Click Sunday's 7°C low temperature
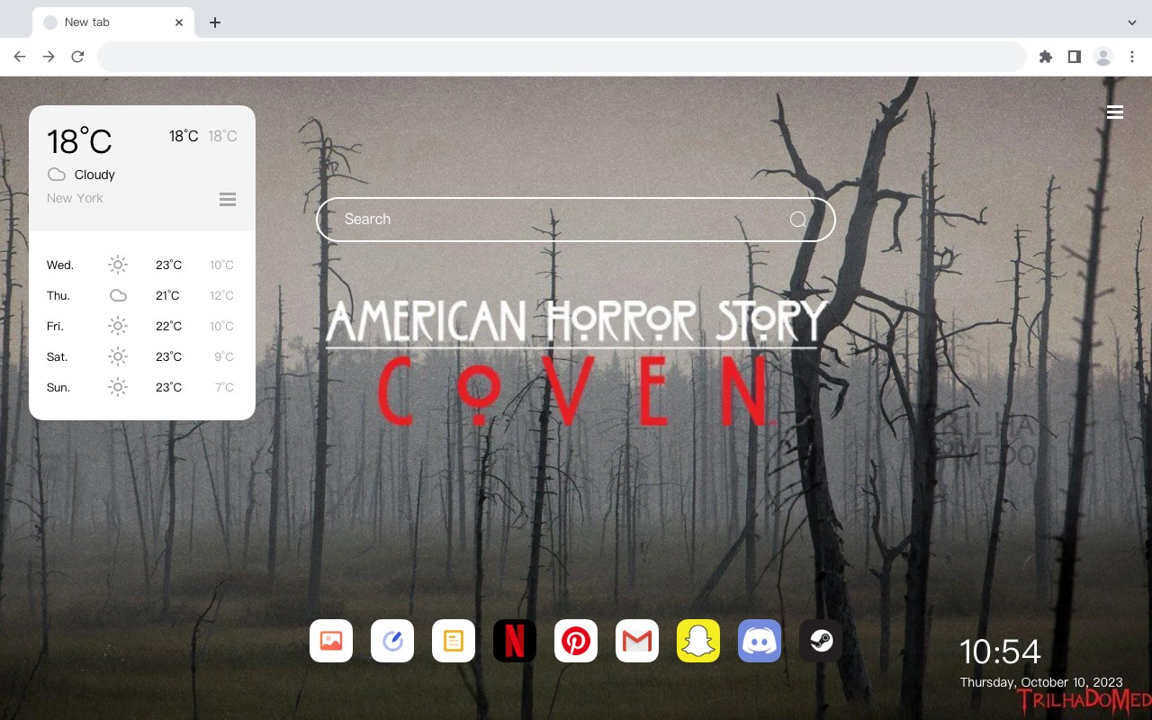The image size is (1152, 720). coord(224,387)
